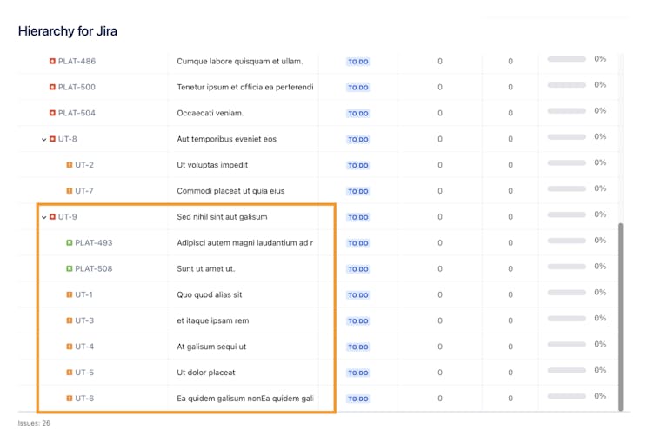This screenshot has height=429, width=654.
Task: Click TO DO status of UT-9
Action: coord(358,217)
